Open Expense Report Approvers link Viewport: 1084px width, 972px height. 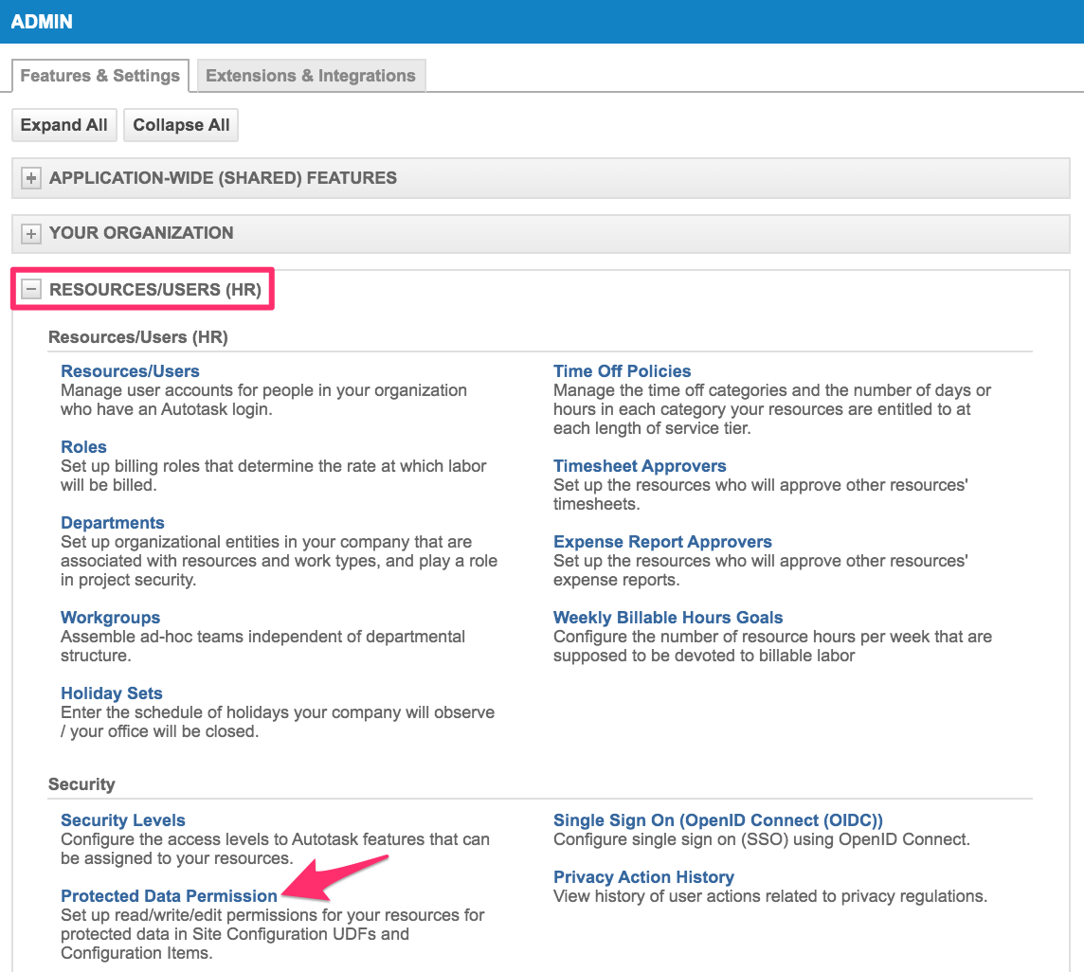[662, 542]
